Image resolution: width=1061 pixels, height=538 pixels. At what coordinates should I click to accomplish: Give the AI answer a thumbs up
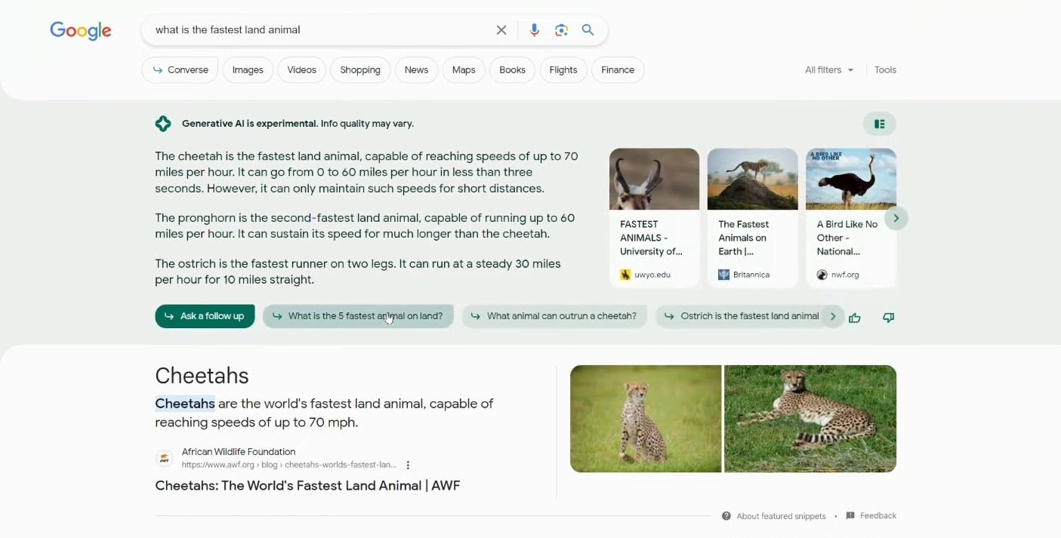coord(855,318)
